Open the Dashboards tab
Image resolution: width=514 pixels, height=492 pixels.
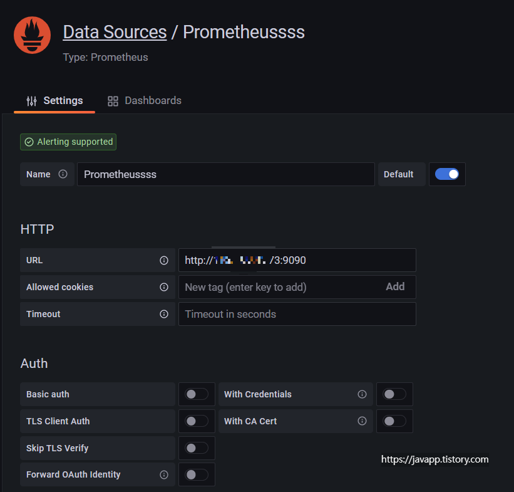click(x=145, y=100)
